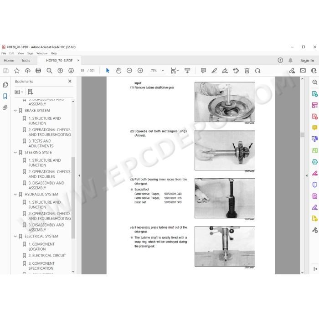Collapse the HYDRAULIC SYSTEM bookmark

15,194
